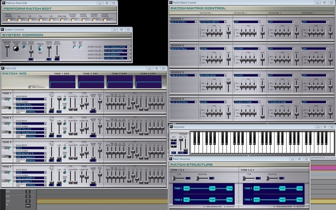Viewport: 336px width, 210px height.
Task: Open the Velo/Key Range editor button
Action: [x=73, y=20]
